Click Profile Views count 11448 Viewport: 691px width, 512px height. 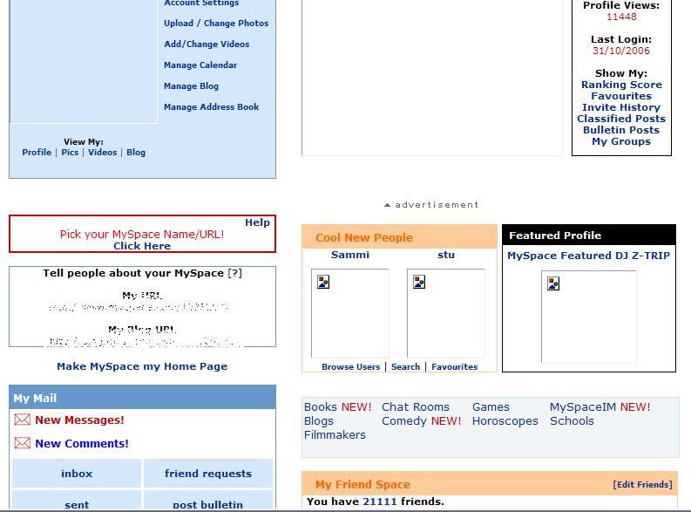pyautogui.click(x=621, y=17)
